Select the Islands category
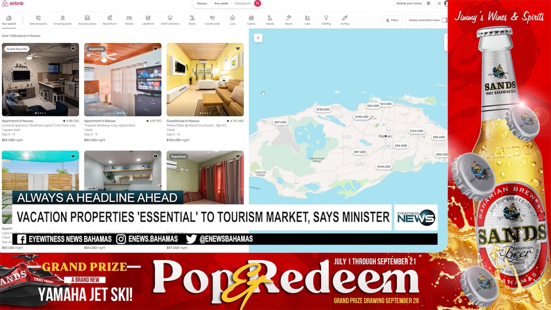Image resolution: width=551 pixels, height=310 pixels. pos(270,20)
